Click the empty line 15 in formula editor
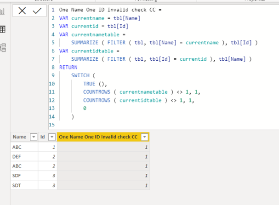 point(160,125)
